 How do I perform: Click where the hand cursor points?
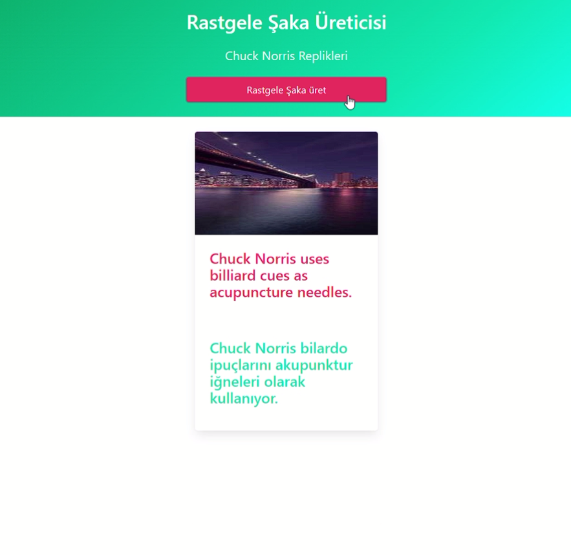(350, 102)
